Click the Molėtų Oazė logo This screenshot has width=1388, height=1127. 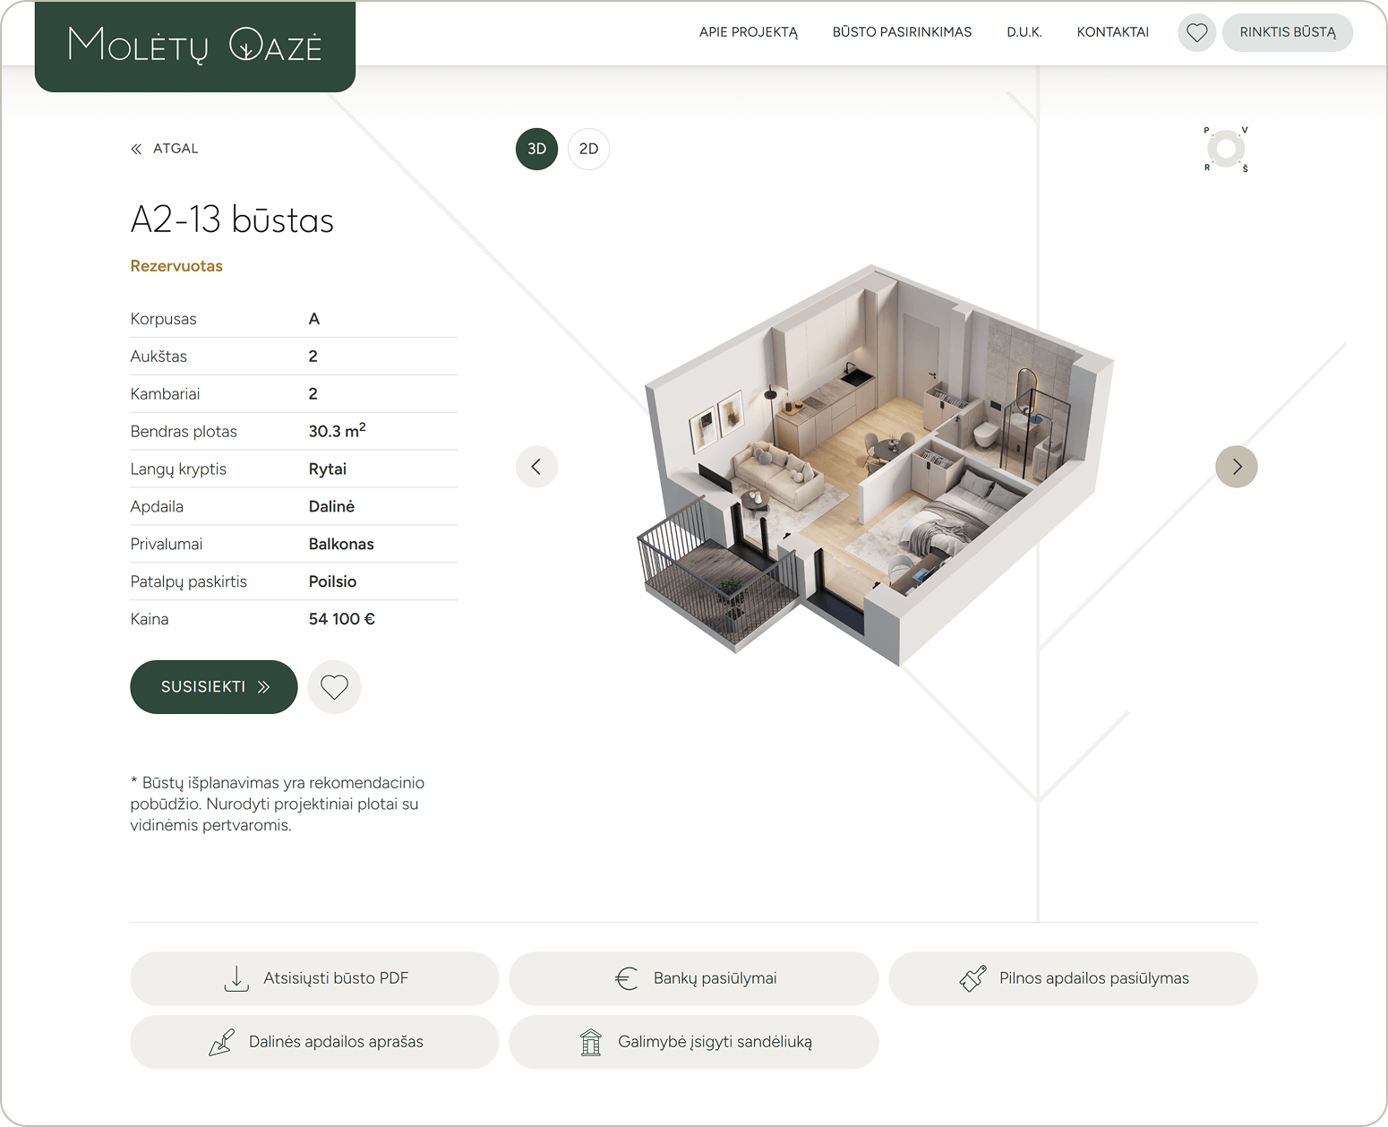tap(194, 45)
